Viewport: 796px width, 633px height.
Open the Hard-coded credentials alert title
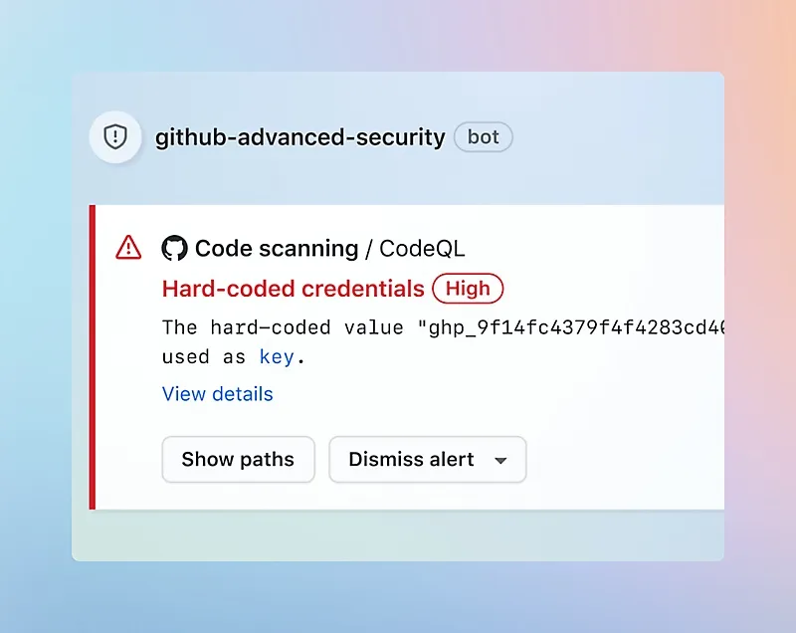coord(293,289)
